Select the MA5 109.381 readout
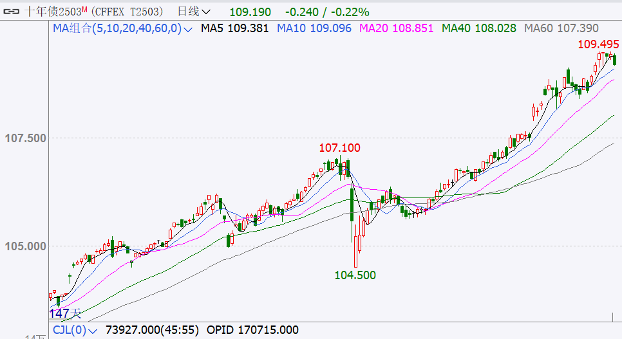The height and width of the screenshot is (339, 622). pyautogui.click(x=235, y=28)
